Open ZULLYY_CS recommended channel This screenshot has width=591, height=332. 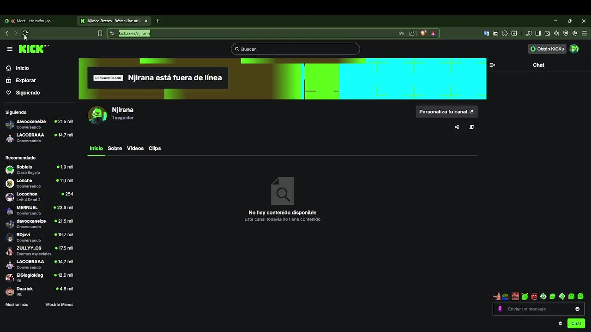39,251
